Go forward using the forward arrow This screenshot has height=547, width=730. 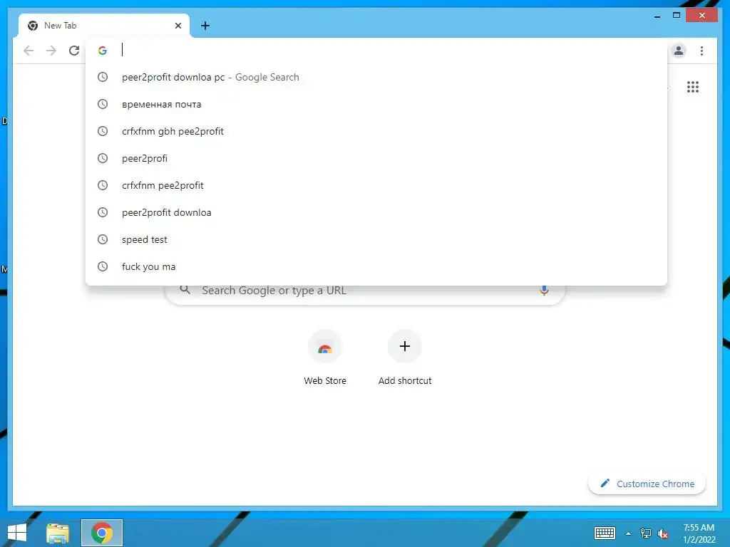pos(51,51)
